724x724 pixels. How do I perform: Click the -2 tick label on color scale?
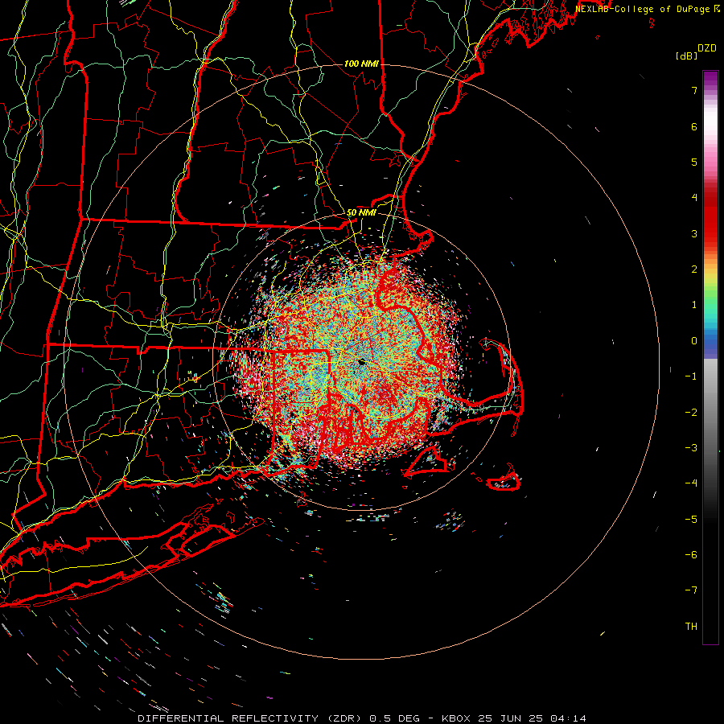pyautogui.click(x=691, y=413)
